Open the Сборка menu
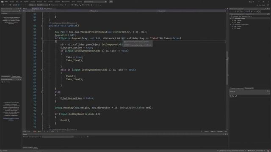This screenshot has width=271, height=152. pos(33,2)
